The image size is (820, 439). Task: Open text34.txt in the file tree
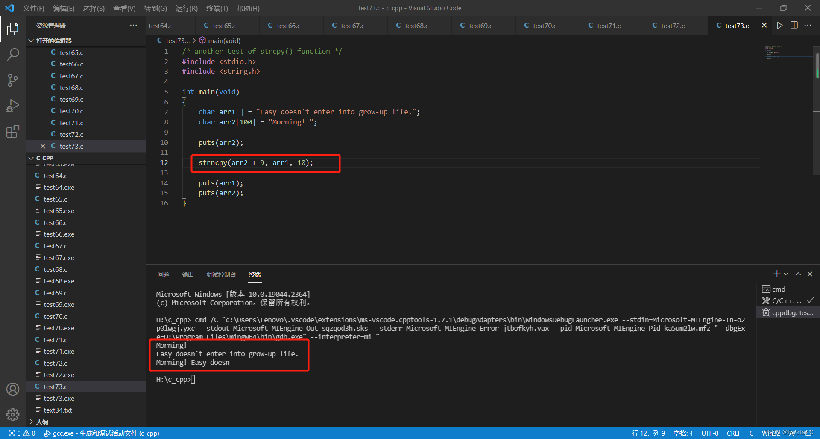tap(85, 410)
